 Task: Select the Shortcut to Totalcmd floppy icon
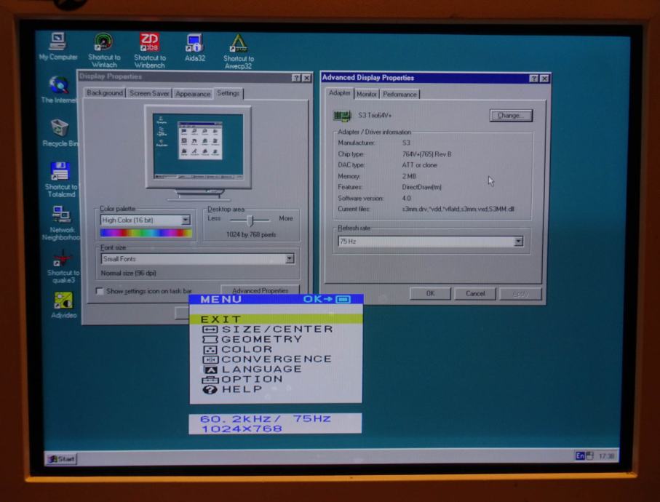point(60,171)
